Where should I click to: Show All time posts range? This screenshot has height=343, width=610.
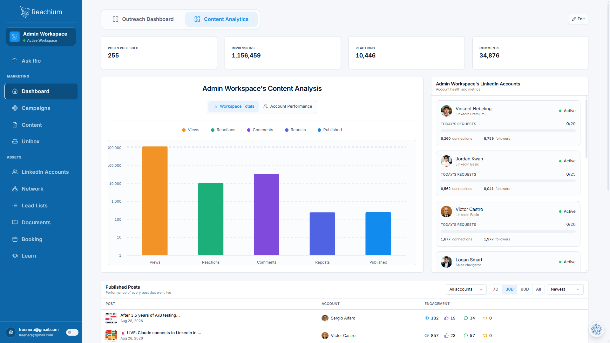pyautogui.click(x=538, y=289)
